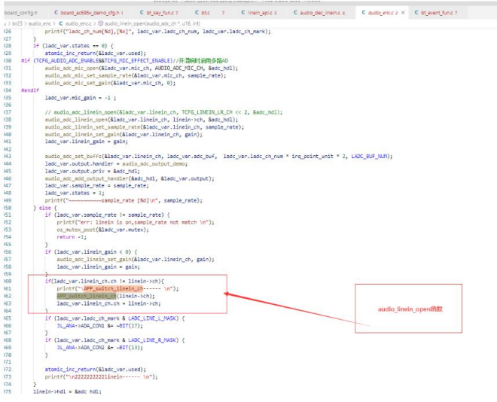Open the audio_linein_open breadcrumb symbol

pyautogui.click(x=152, y=23)
